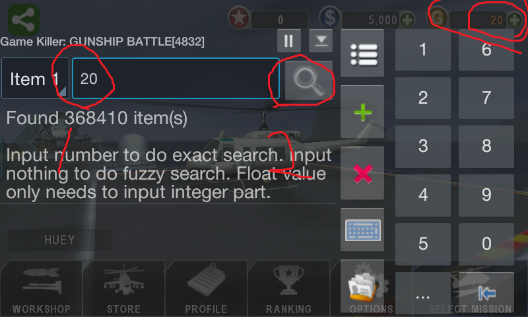Screen dimensions: 528x317
Task: Start search with the magnifier icon
Action: coord(309,81)
